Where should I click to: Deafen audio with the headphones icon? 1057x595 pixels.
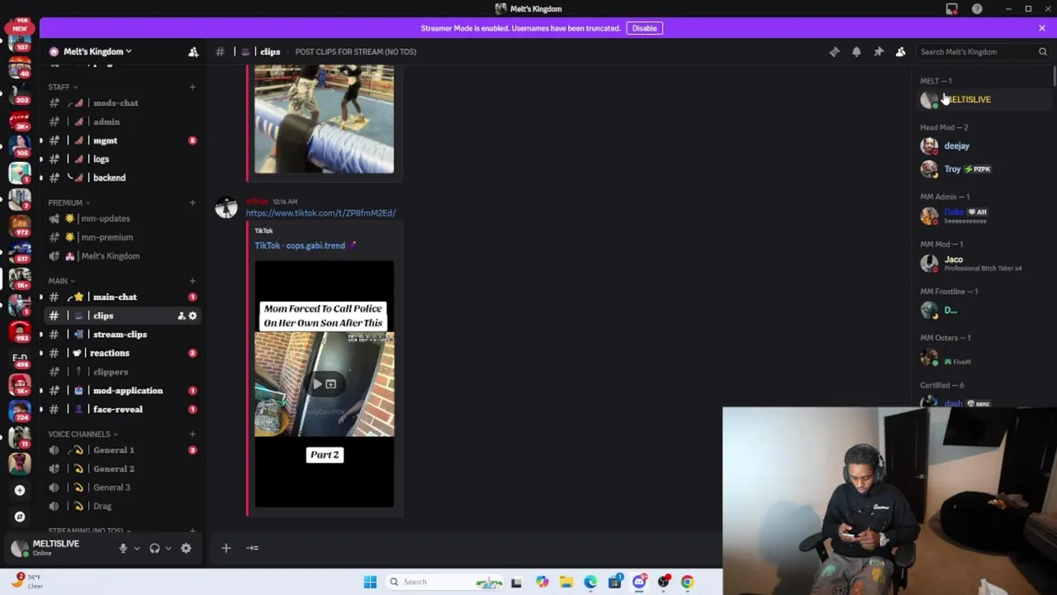coord(154,548)
